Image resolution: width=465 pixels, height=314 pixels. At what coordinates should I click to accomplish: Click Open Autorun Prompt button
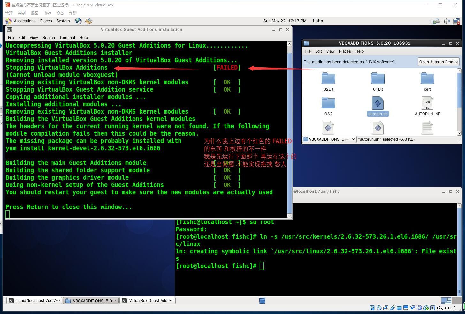pos(438,62)
